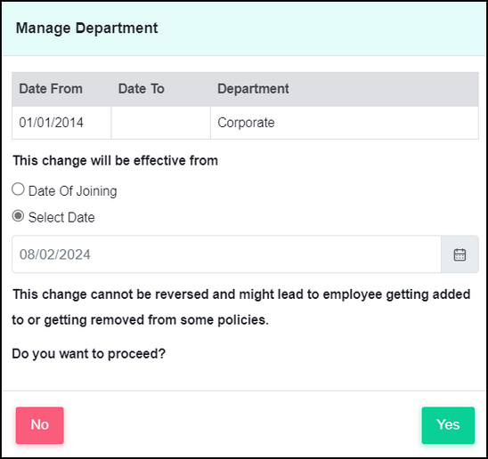
Task: Click the empty Date To cell
Action: click(x=161, y=123)
